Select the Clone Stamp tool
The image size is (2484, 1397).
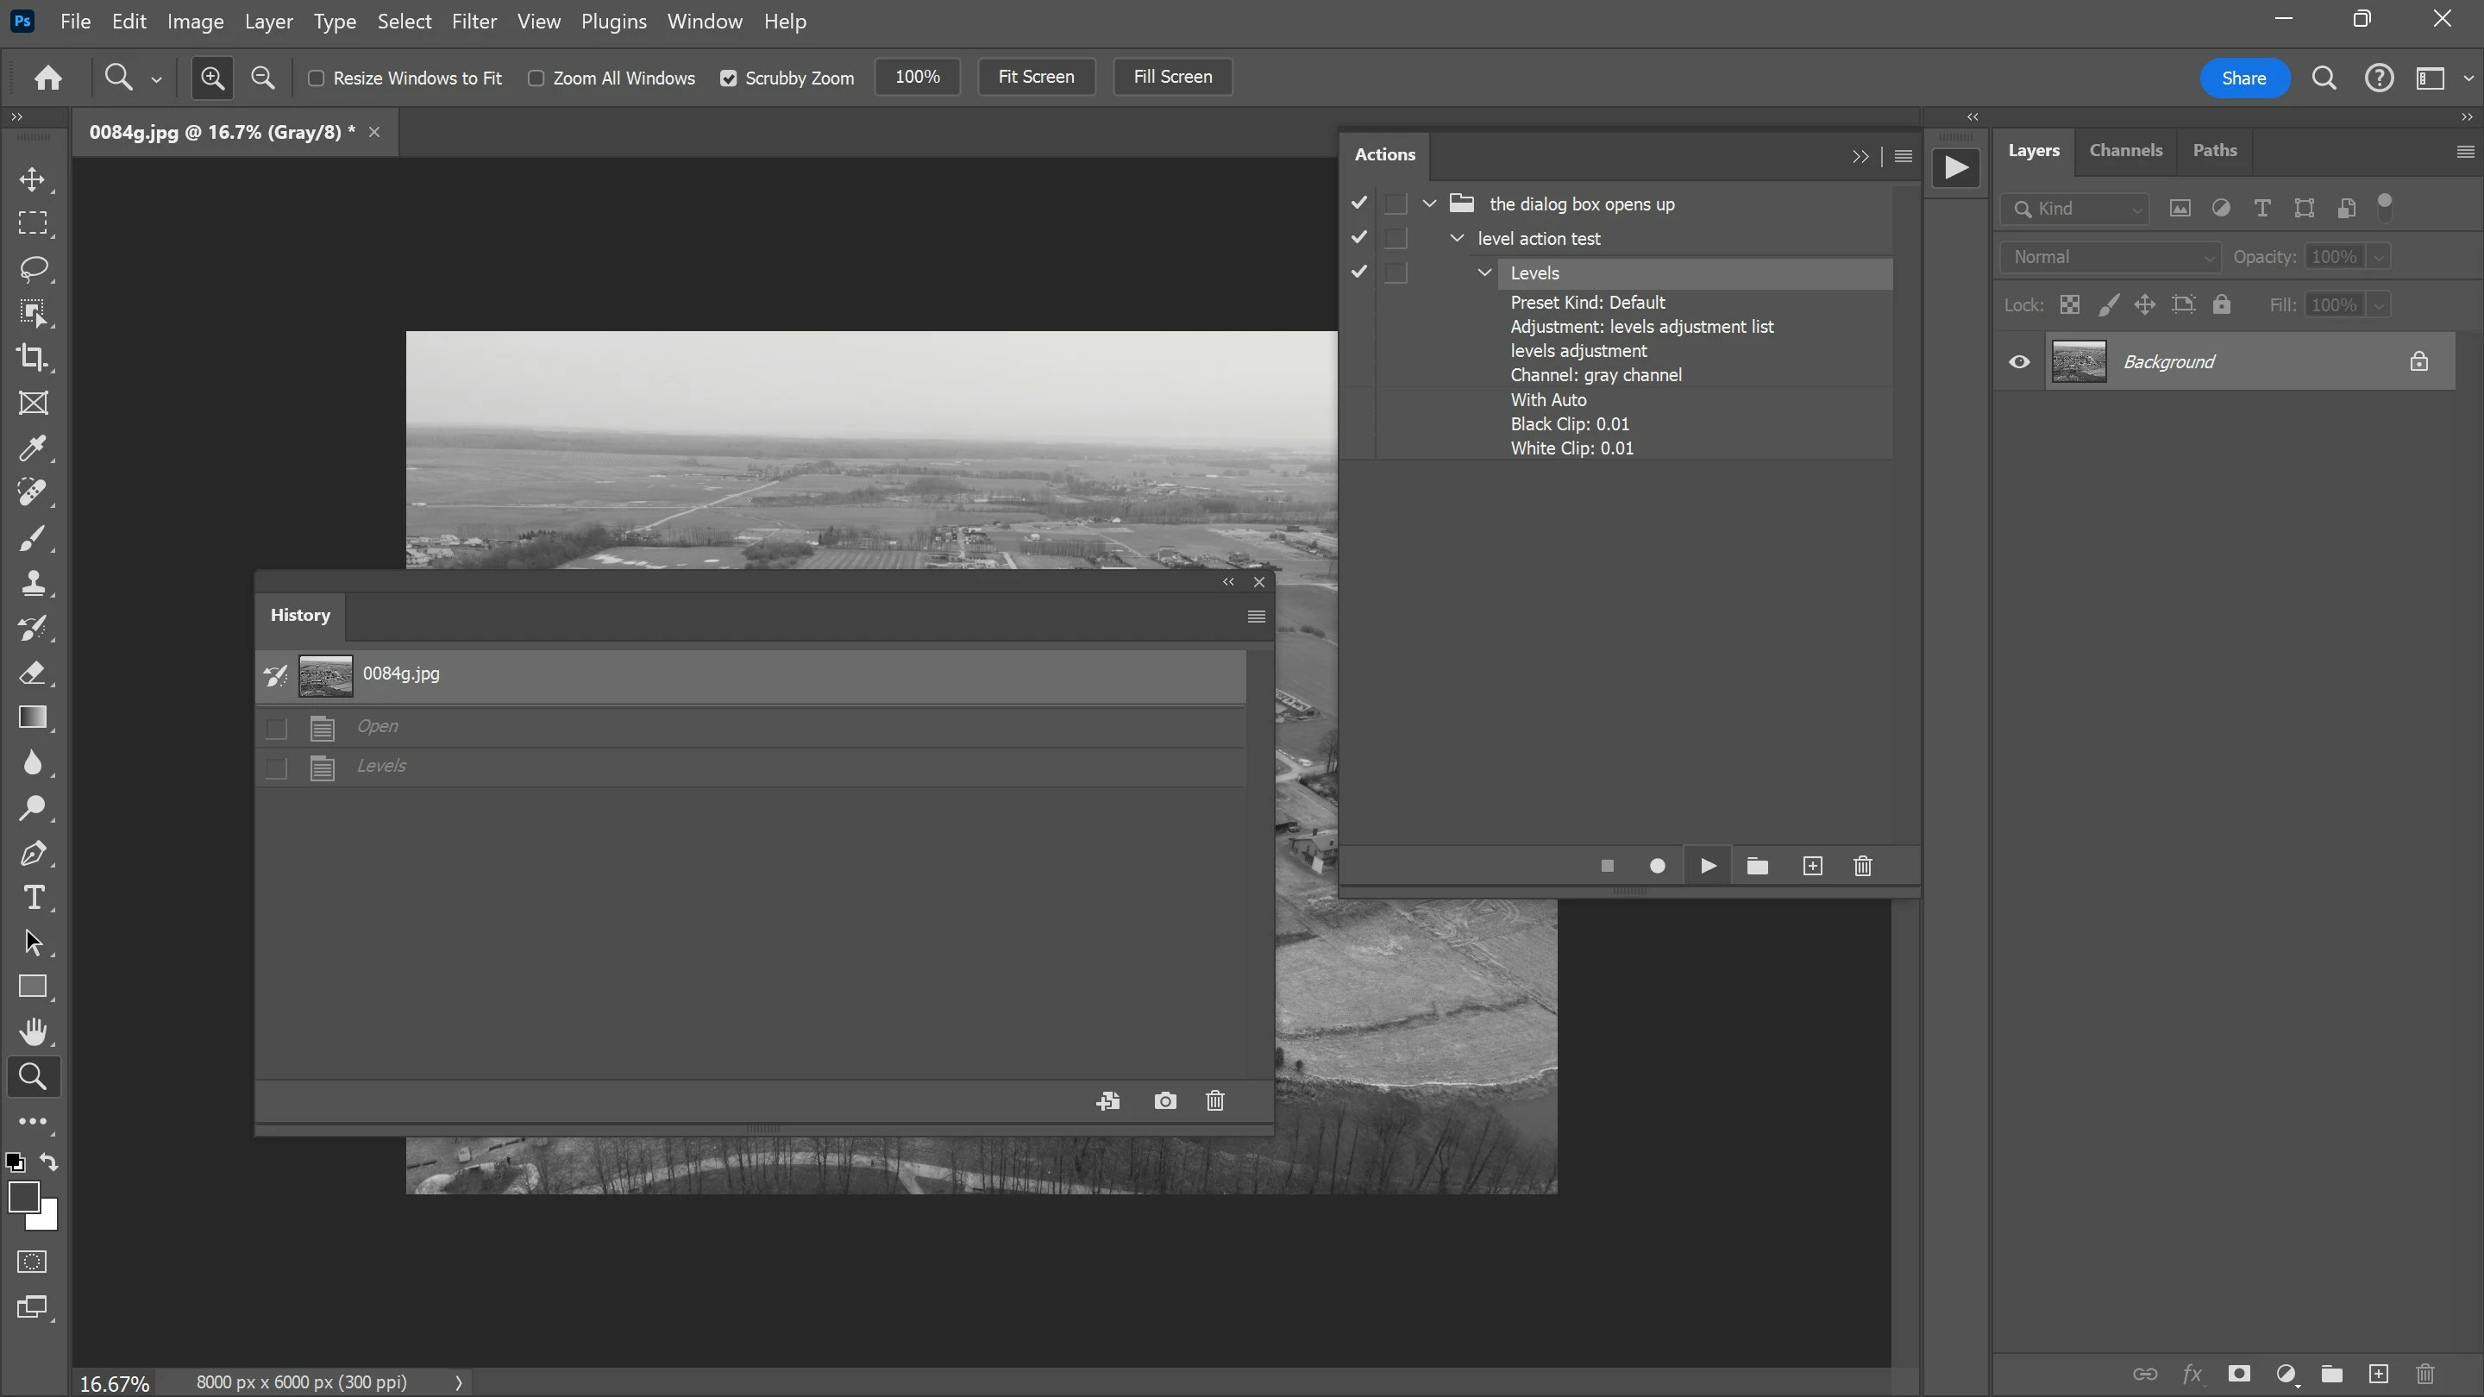click(x=33, y=583)
